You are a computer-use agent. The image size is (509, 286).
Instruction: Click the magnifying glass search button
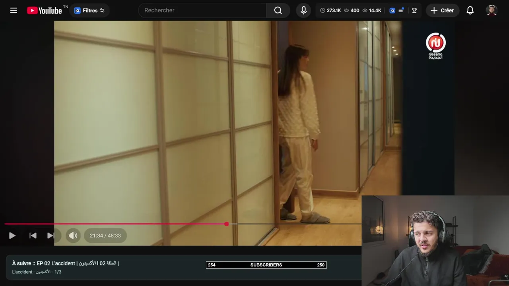[x=278, y=10]
